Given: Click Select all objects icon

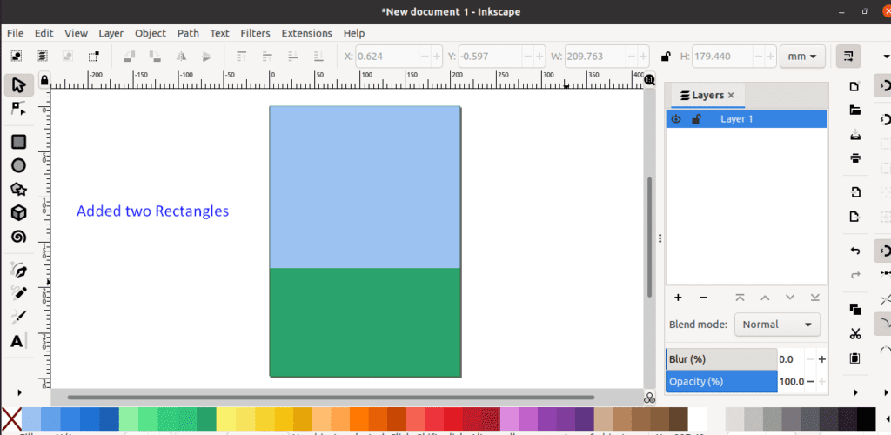Looking at the screenshot, I should (17, 57).
